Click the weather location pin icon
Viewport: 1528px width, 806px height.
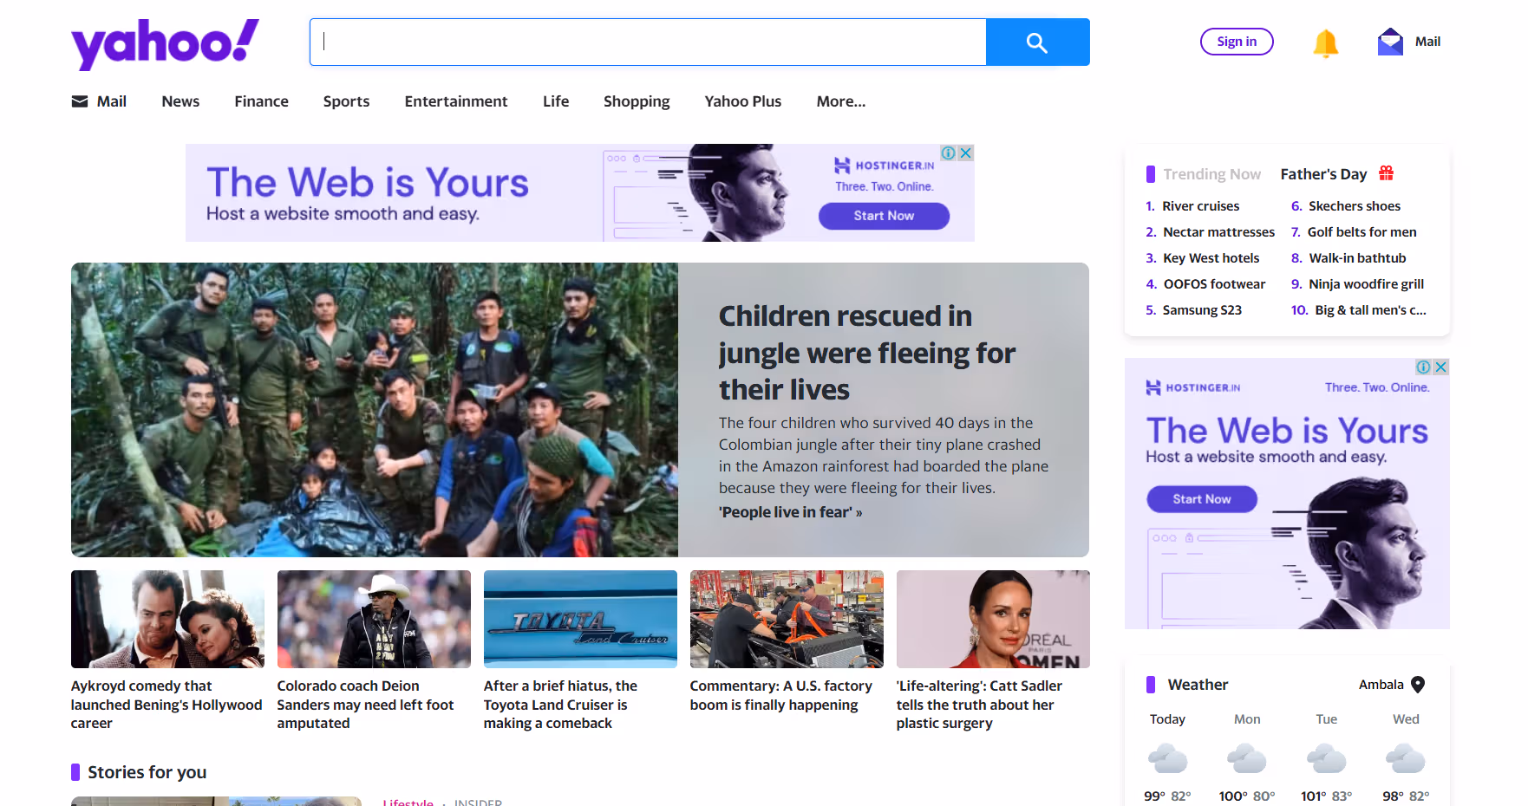pos(1418,685)
